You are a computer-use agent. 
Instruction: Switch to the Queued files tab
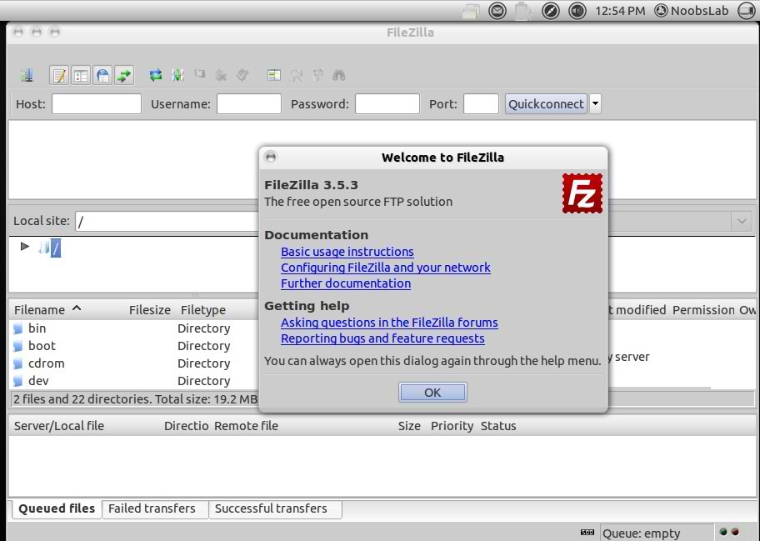click(57, 508)
